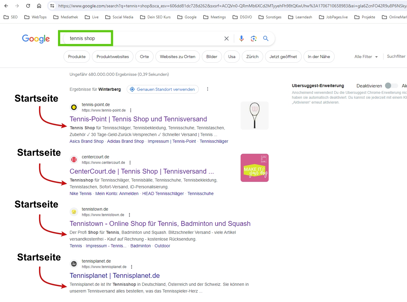
Task: Click the browser reload icon
Action: click(x=28, y=6)
